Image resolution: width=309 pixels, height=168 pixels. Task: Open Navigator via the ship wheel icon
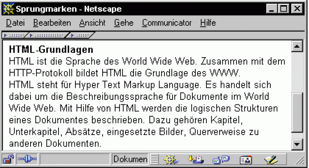pyautogui.click(x=171, y=159)
